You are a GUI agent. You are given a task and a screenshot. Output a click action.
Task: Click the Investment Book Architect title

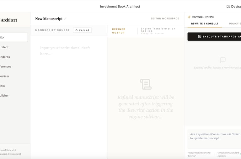[x=120, y=7]
